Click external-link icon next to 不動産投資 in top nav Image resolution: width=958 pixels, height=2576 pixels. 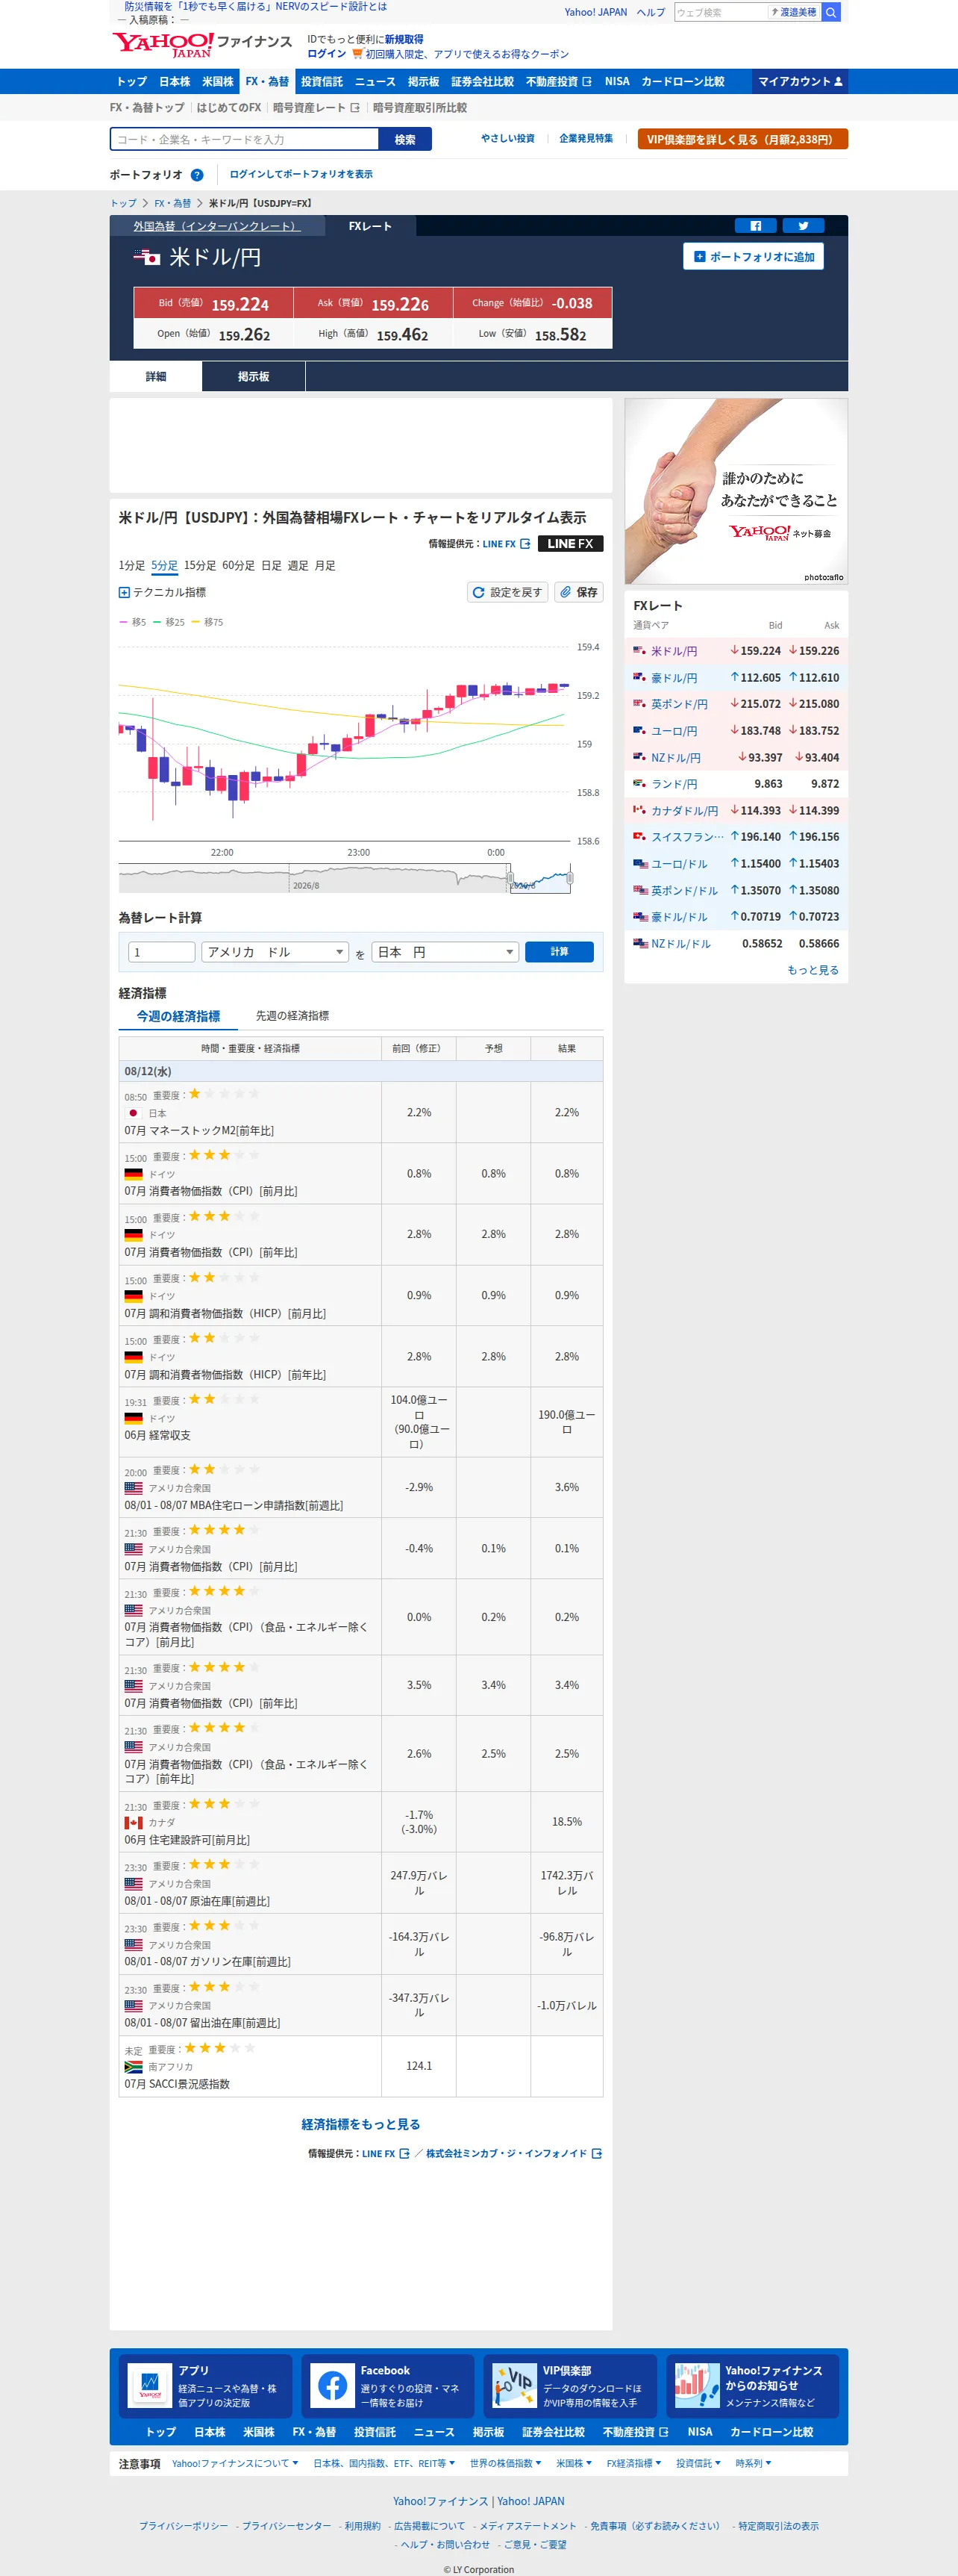587,82
